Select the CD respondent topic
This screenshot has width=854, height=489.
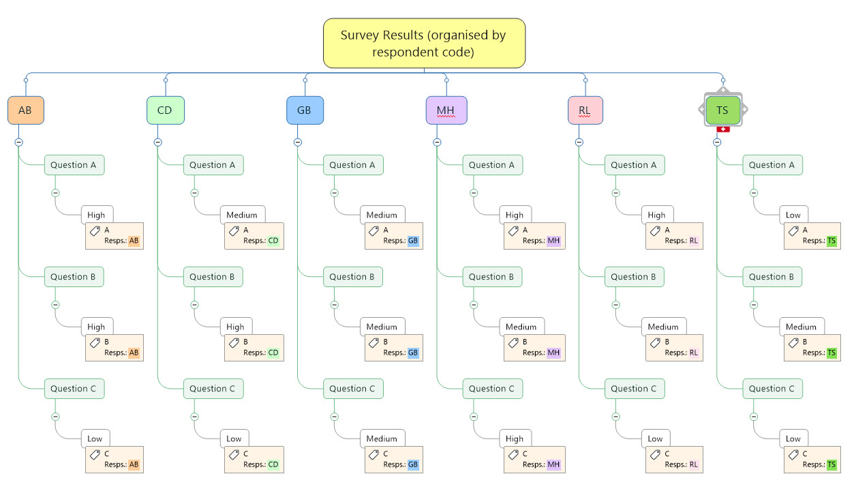point(165,110)
